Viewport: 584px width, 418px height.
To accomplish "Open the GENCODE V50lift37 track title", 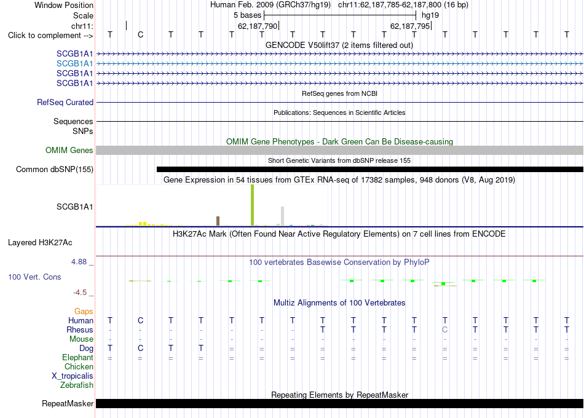I will pyautogui.click(x=339, y=45).
